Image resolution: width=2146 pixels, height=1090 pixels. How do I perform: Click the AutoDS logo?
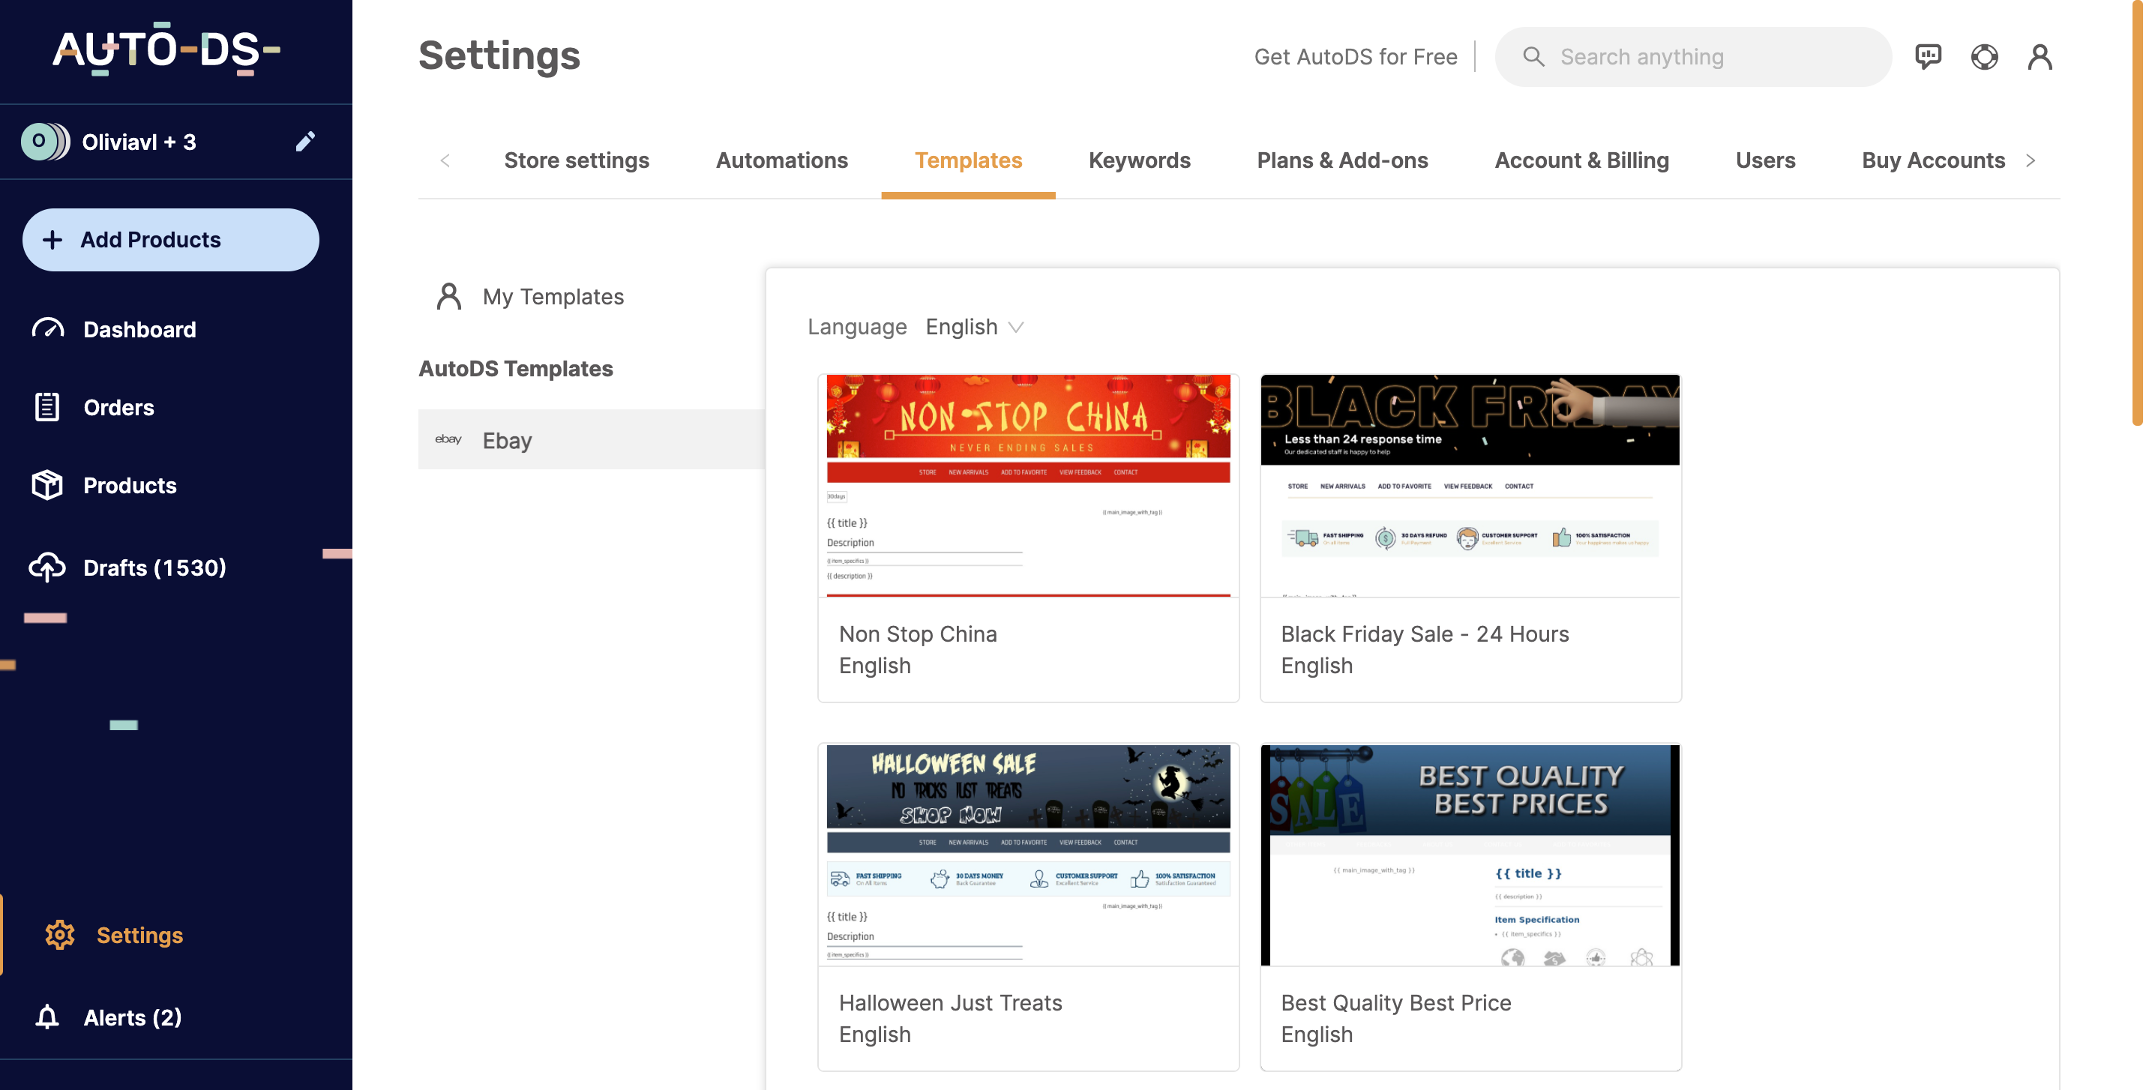(166, 50)
